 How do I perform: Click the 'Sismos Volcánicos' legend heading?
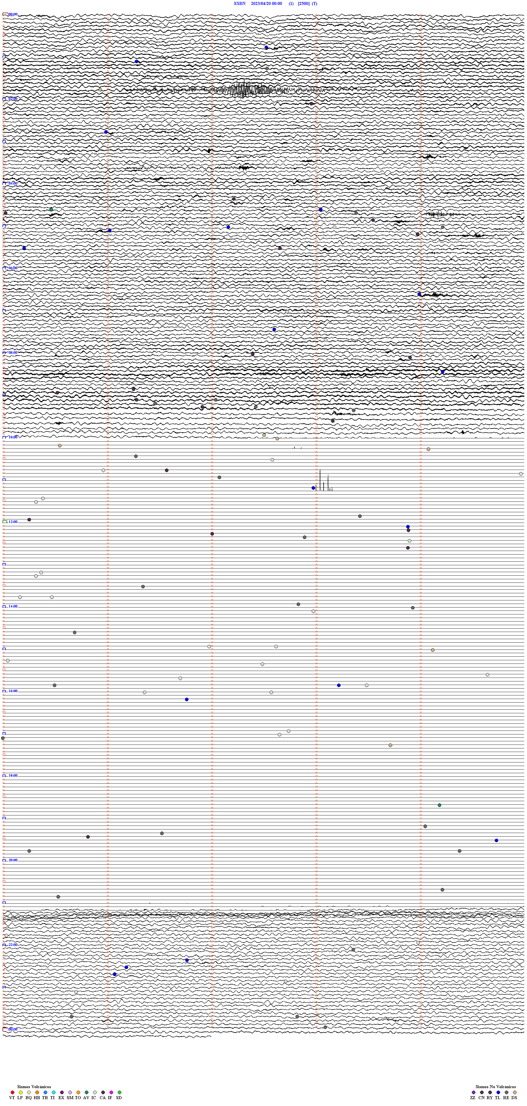(34, 1087)
